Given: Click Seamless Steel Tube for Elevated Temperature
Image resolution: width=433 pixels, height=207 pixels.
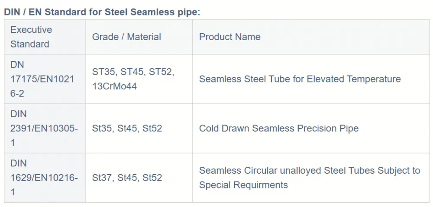Looking at the screenshot, I should coord(300,79).
